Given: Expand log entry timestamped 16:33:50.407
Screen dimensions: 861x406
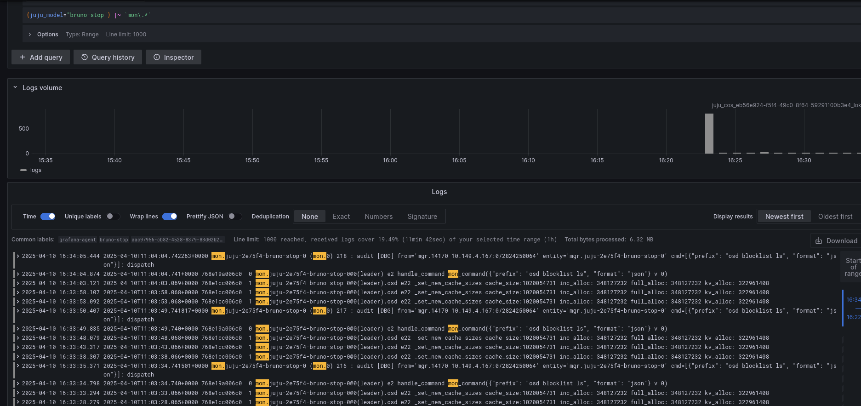Looking at the screenshot, I should point(18,311).
